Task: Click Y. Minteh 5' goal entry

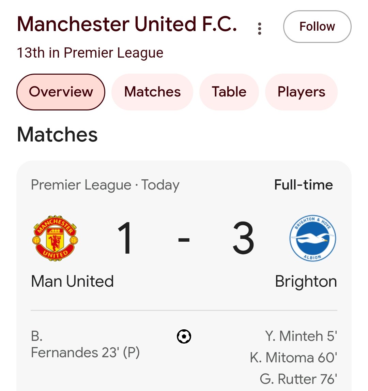Action: coord(301,336)
